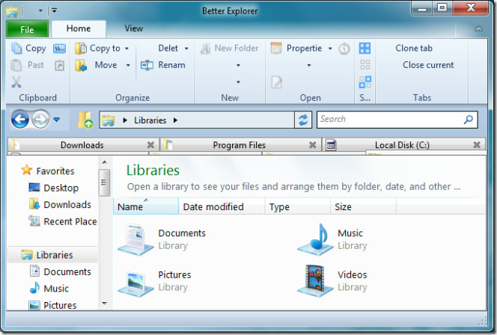This screenshot has width=497, height=335.
Task: Select Recent Places in Favorites
Action: click(x=63, y=221)
